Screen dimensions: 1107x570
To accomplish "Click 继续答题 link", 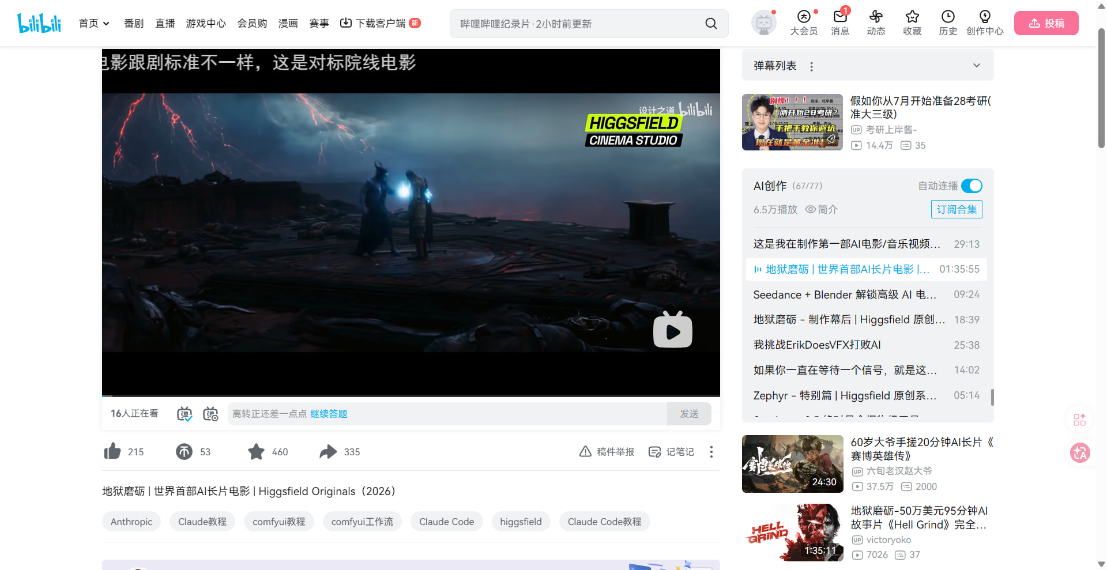I will pos(329,414).
